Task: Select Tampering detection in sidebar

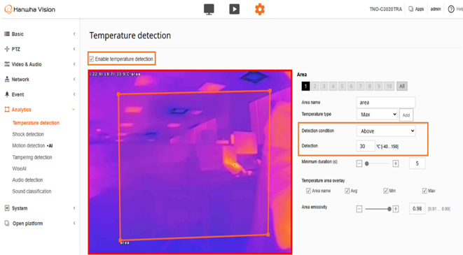Action: coord(32,157)
